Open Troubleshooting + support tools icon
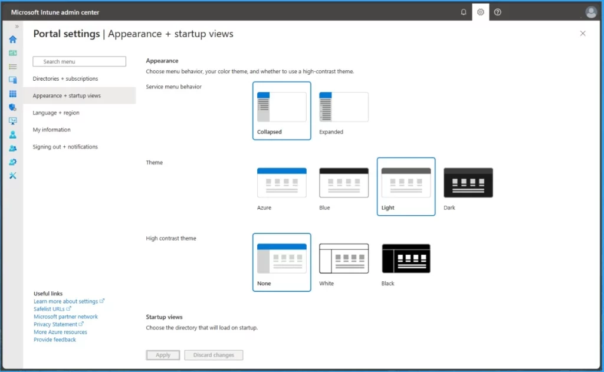 point(13,176)
